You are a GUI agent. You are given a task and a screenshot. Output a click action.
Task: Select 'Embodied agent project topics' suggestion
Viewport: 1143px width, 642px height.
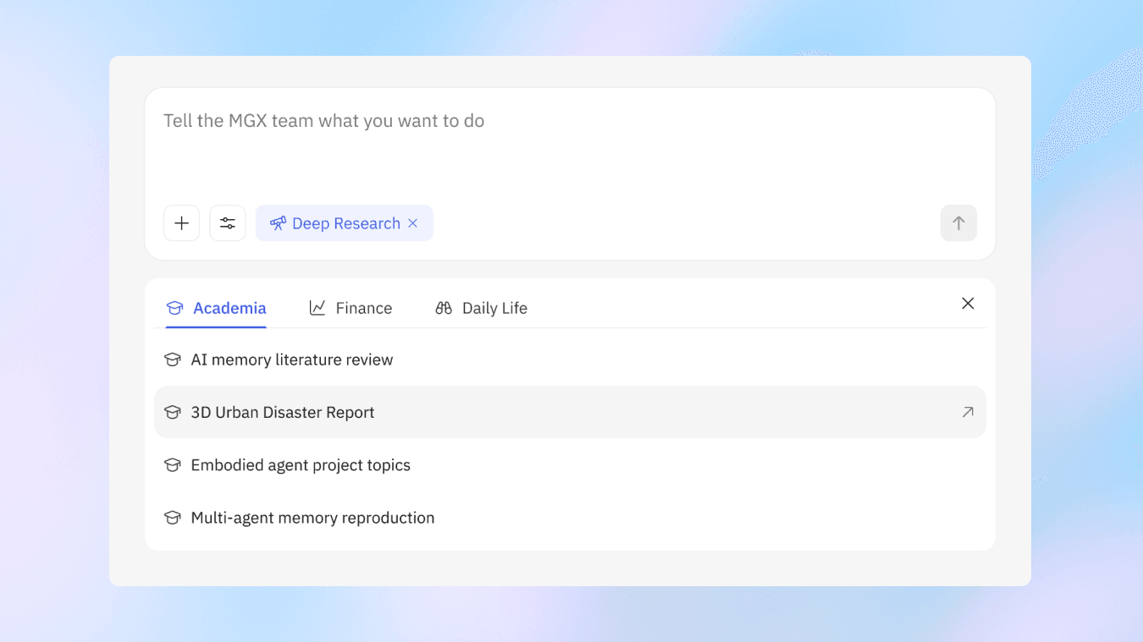pos(570,465)
